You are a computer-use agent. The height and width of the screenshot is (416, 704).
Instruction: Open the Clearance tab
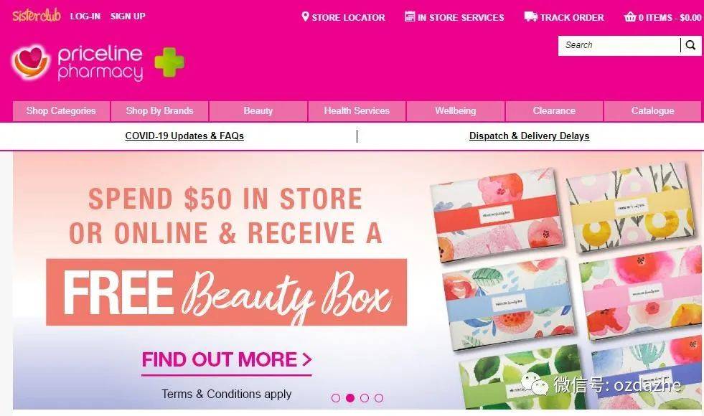(554, 111)
